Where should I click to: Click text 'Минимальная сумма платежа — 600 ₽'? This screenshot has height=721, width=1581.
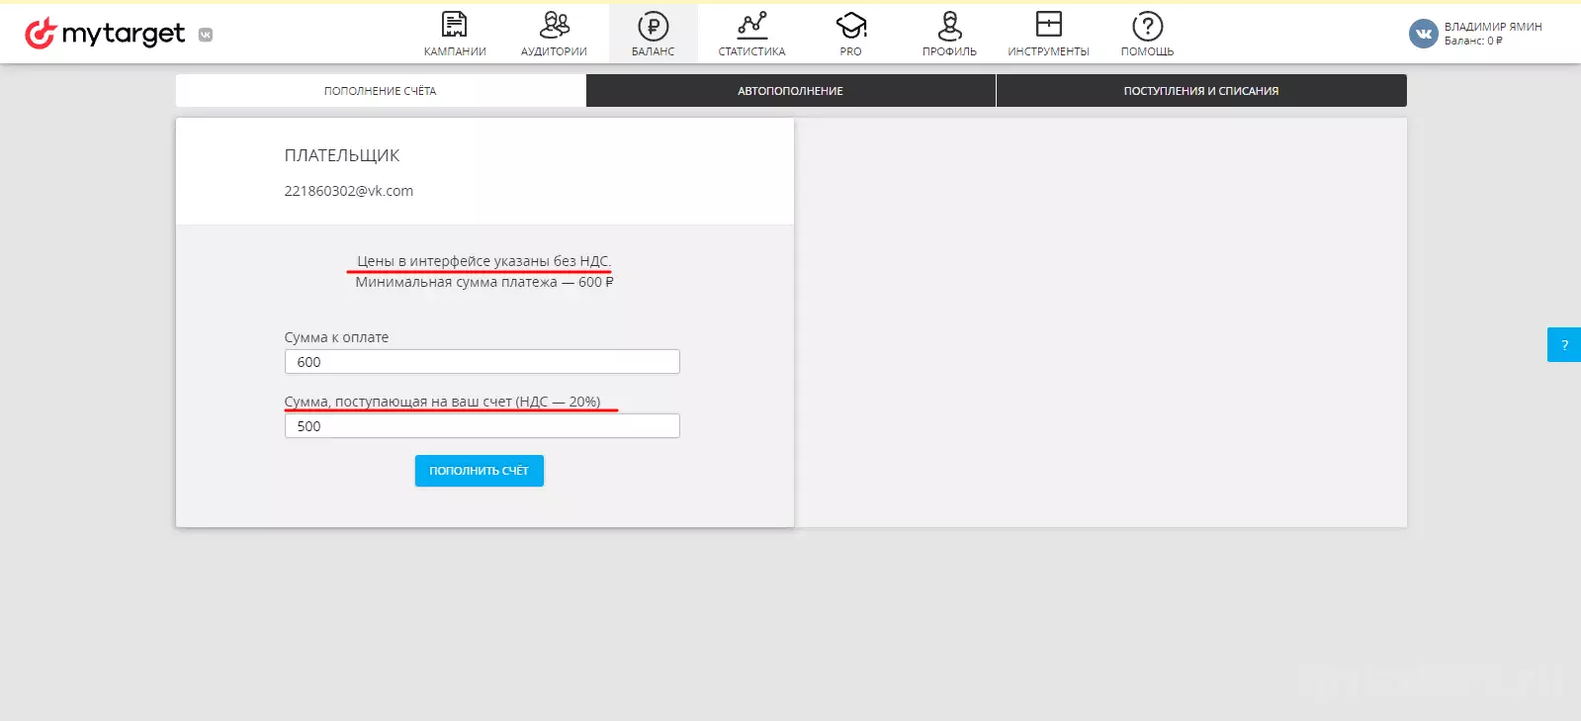pos(484,282)
